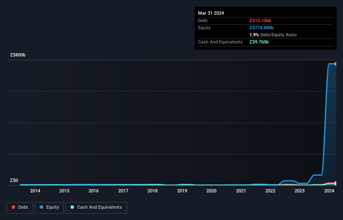Toggle the Cash And Equivalents legend button
The height and width of the screenshot is (220, 343).
coord(96,207)
